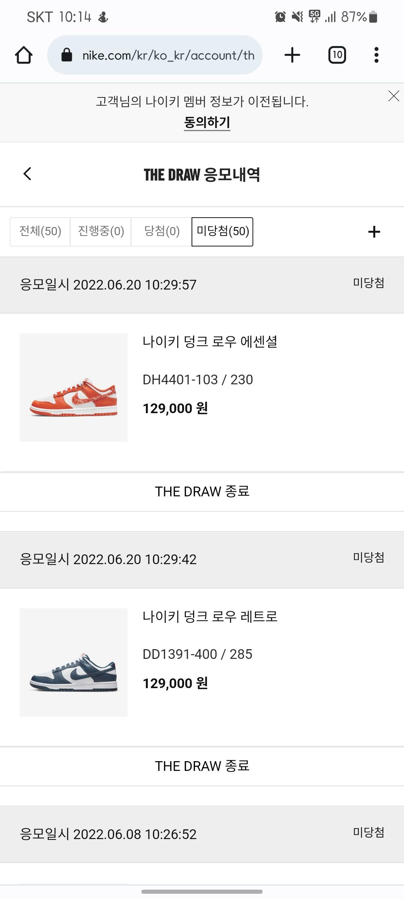Tap the lock icon in the address bar
Image resolution: width=404 pixels, height=899 pixels.
(67, 55)
